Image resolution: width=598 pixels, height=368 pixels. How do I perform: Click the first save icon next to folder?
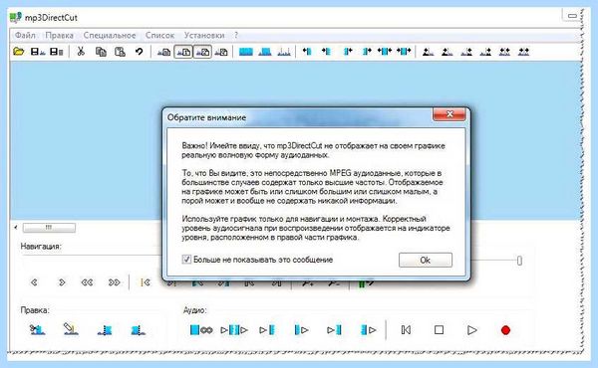(38, 52)
